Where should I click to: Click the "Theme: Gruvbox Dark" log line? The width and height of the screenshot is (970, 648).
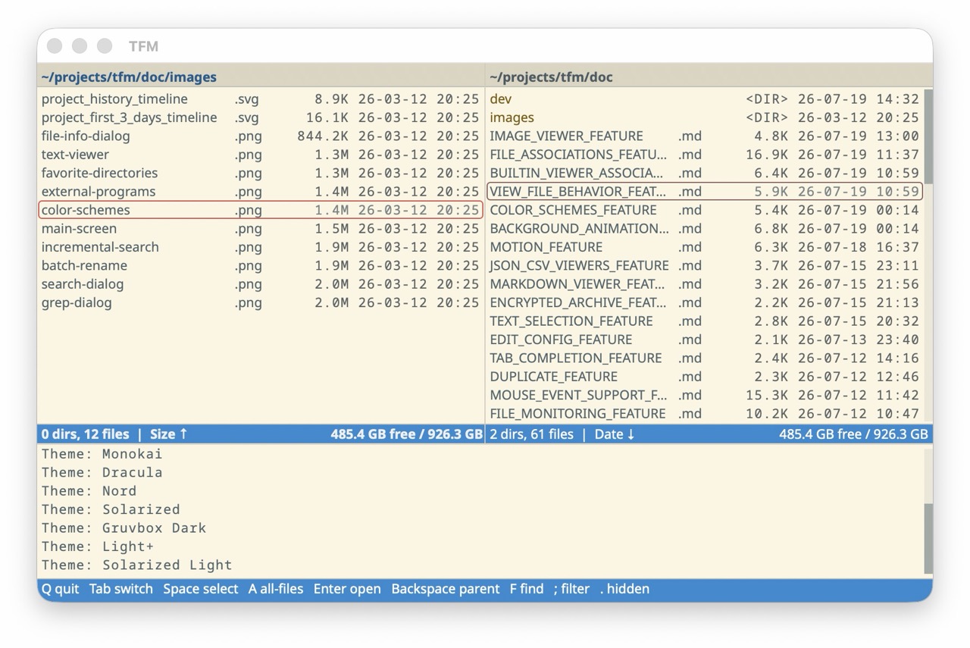(124, 528)
